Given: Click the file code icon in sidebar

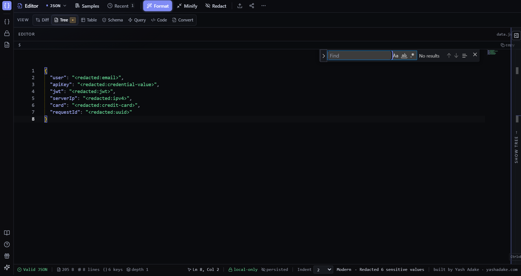Looking at the screenshot, I should 7,45.
